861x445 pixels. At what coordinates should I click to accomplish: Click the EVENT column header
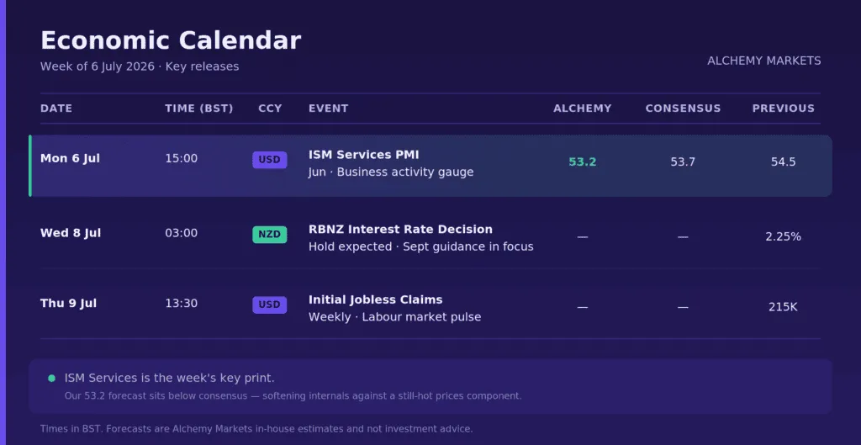(329, 109)
